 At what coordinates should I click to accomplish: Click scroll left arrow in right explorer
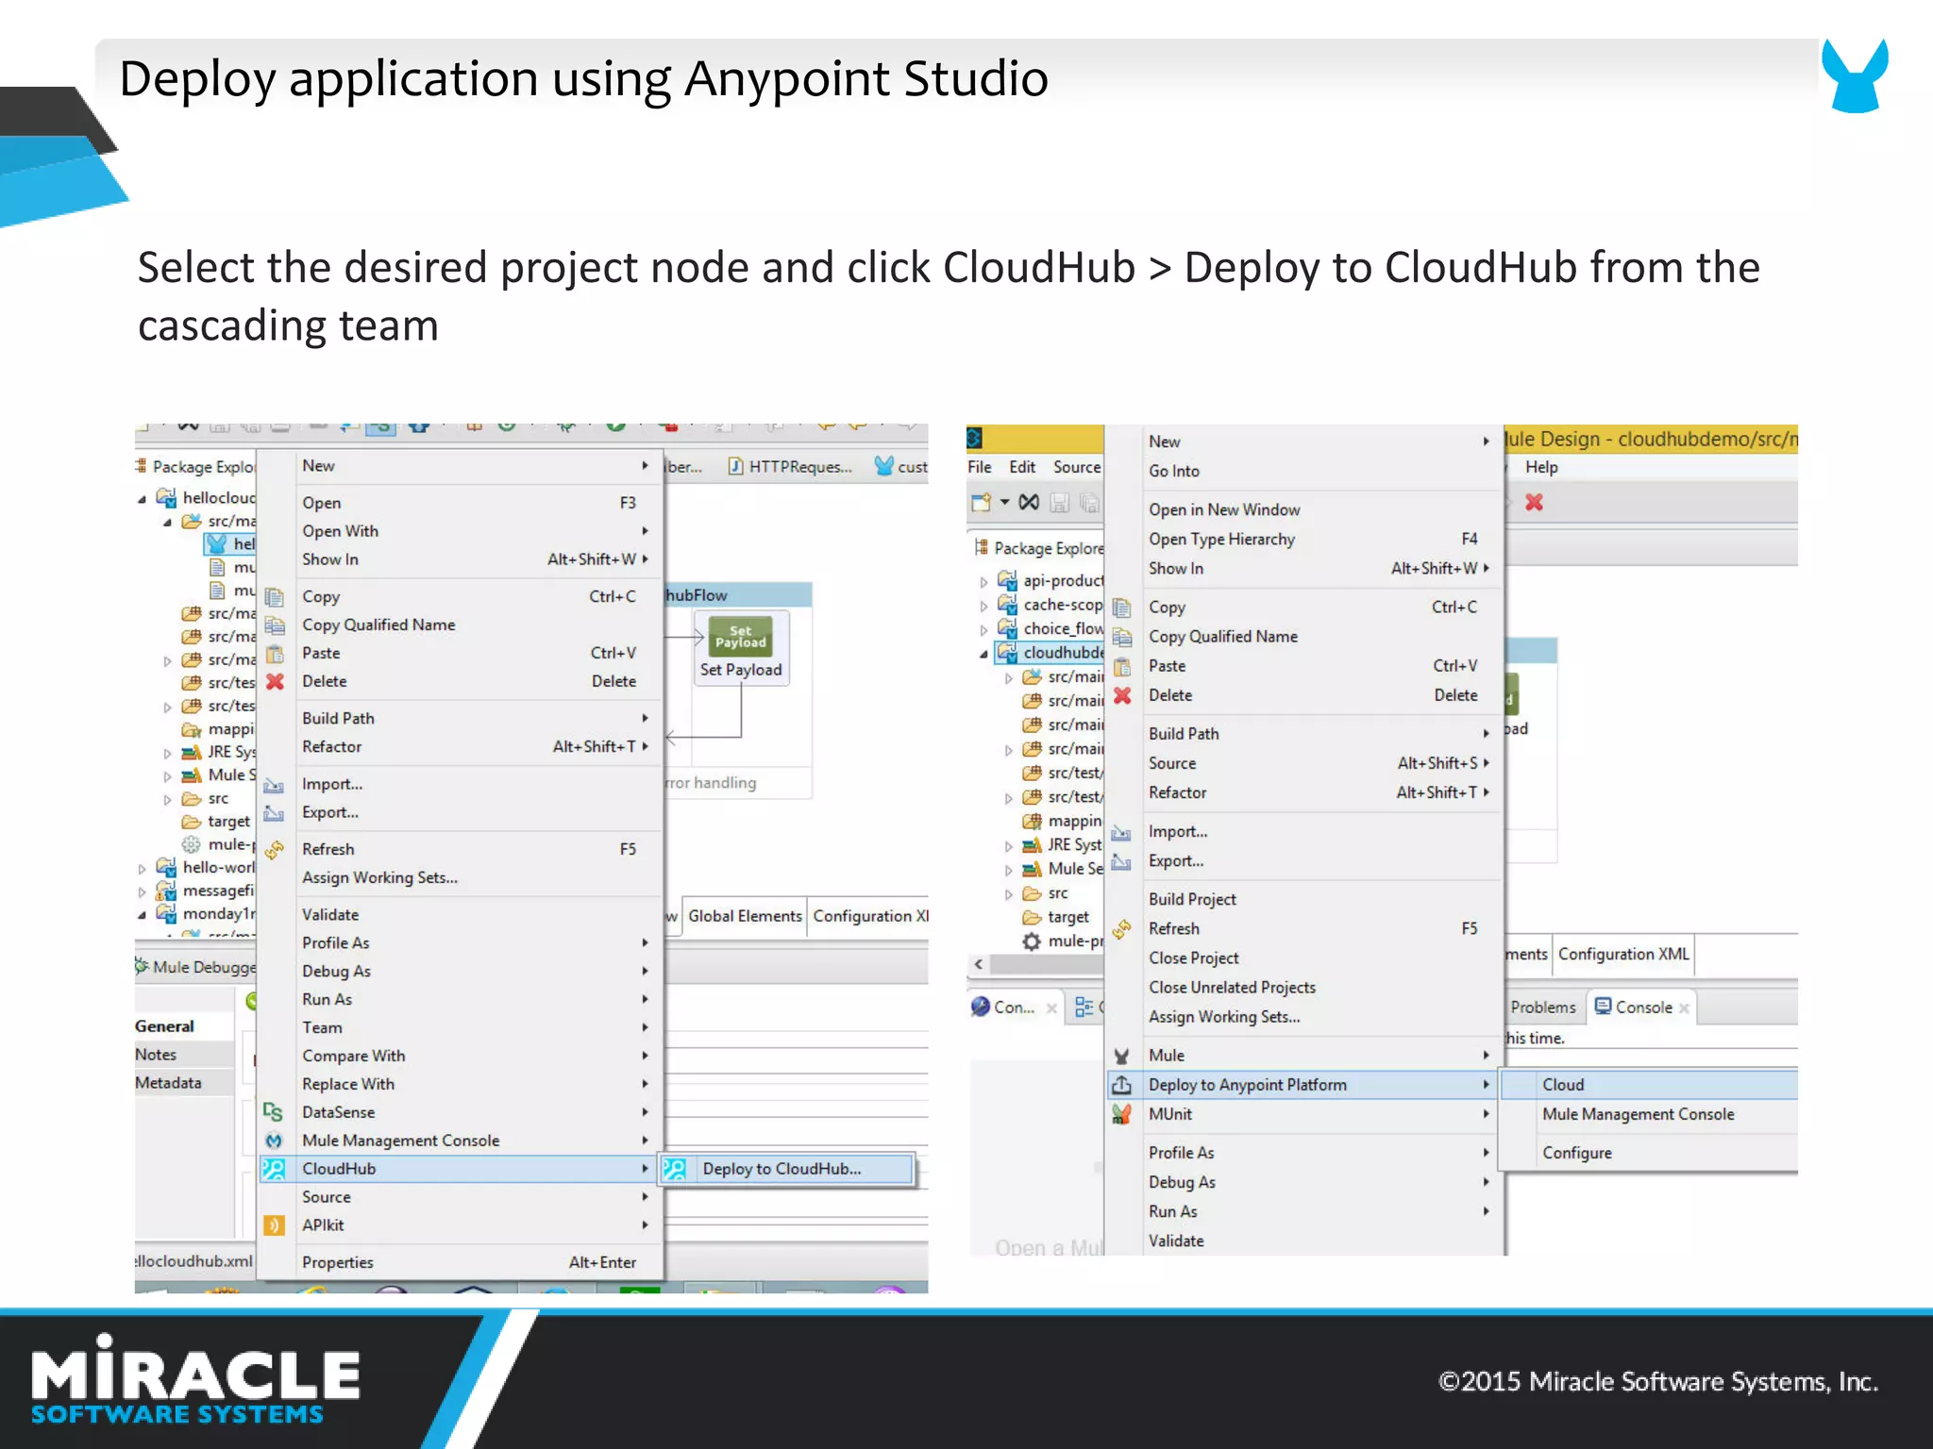(979, 964)
